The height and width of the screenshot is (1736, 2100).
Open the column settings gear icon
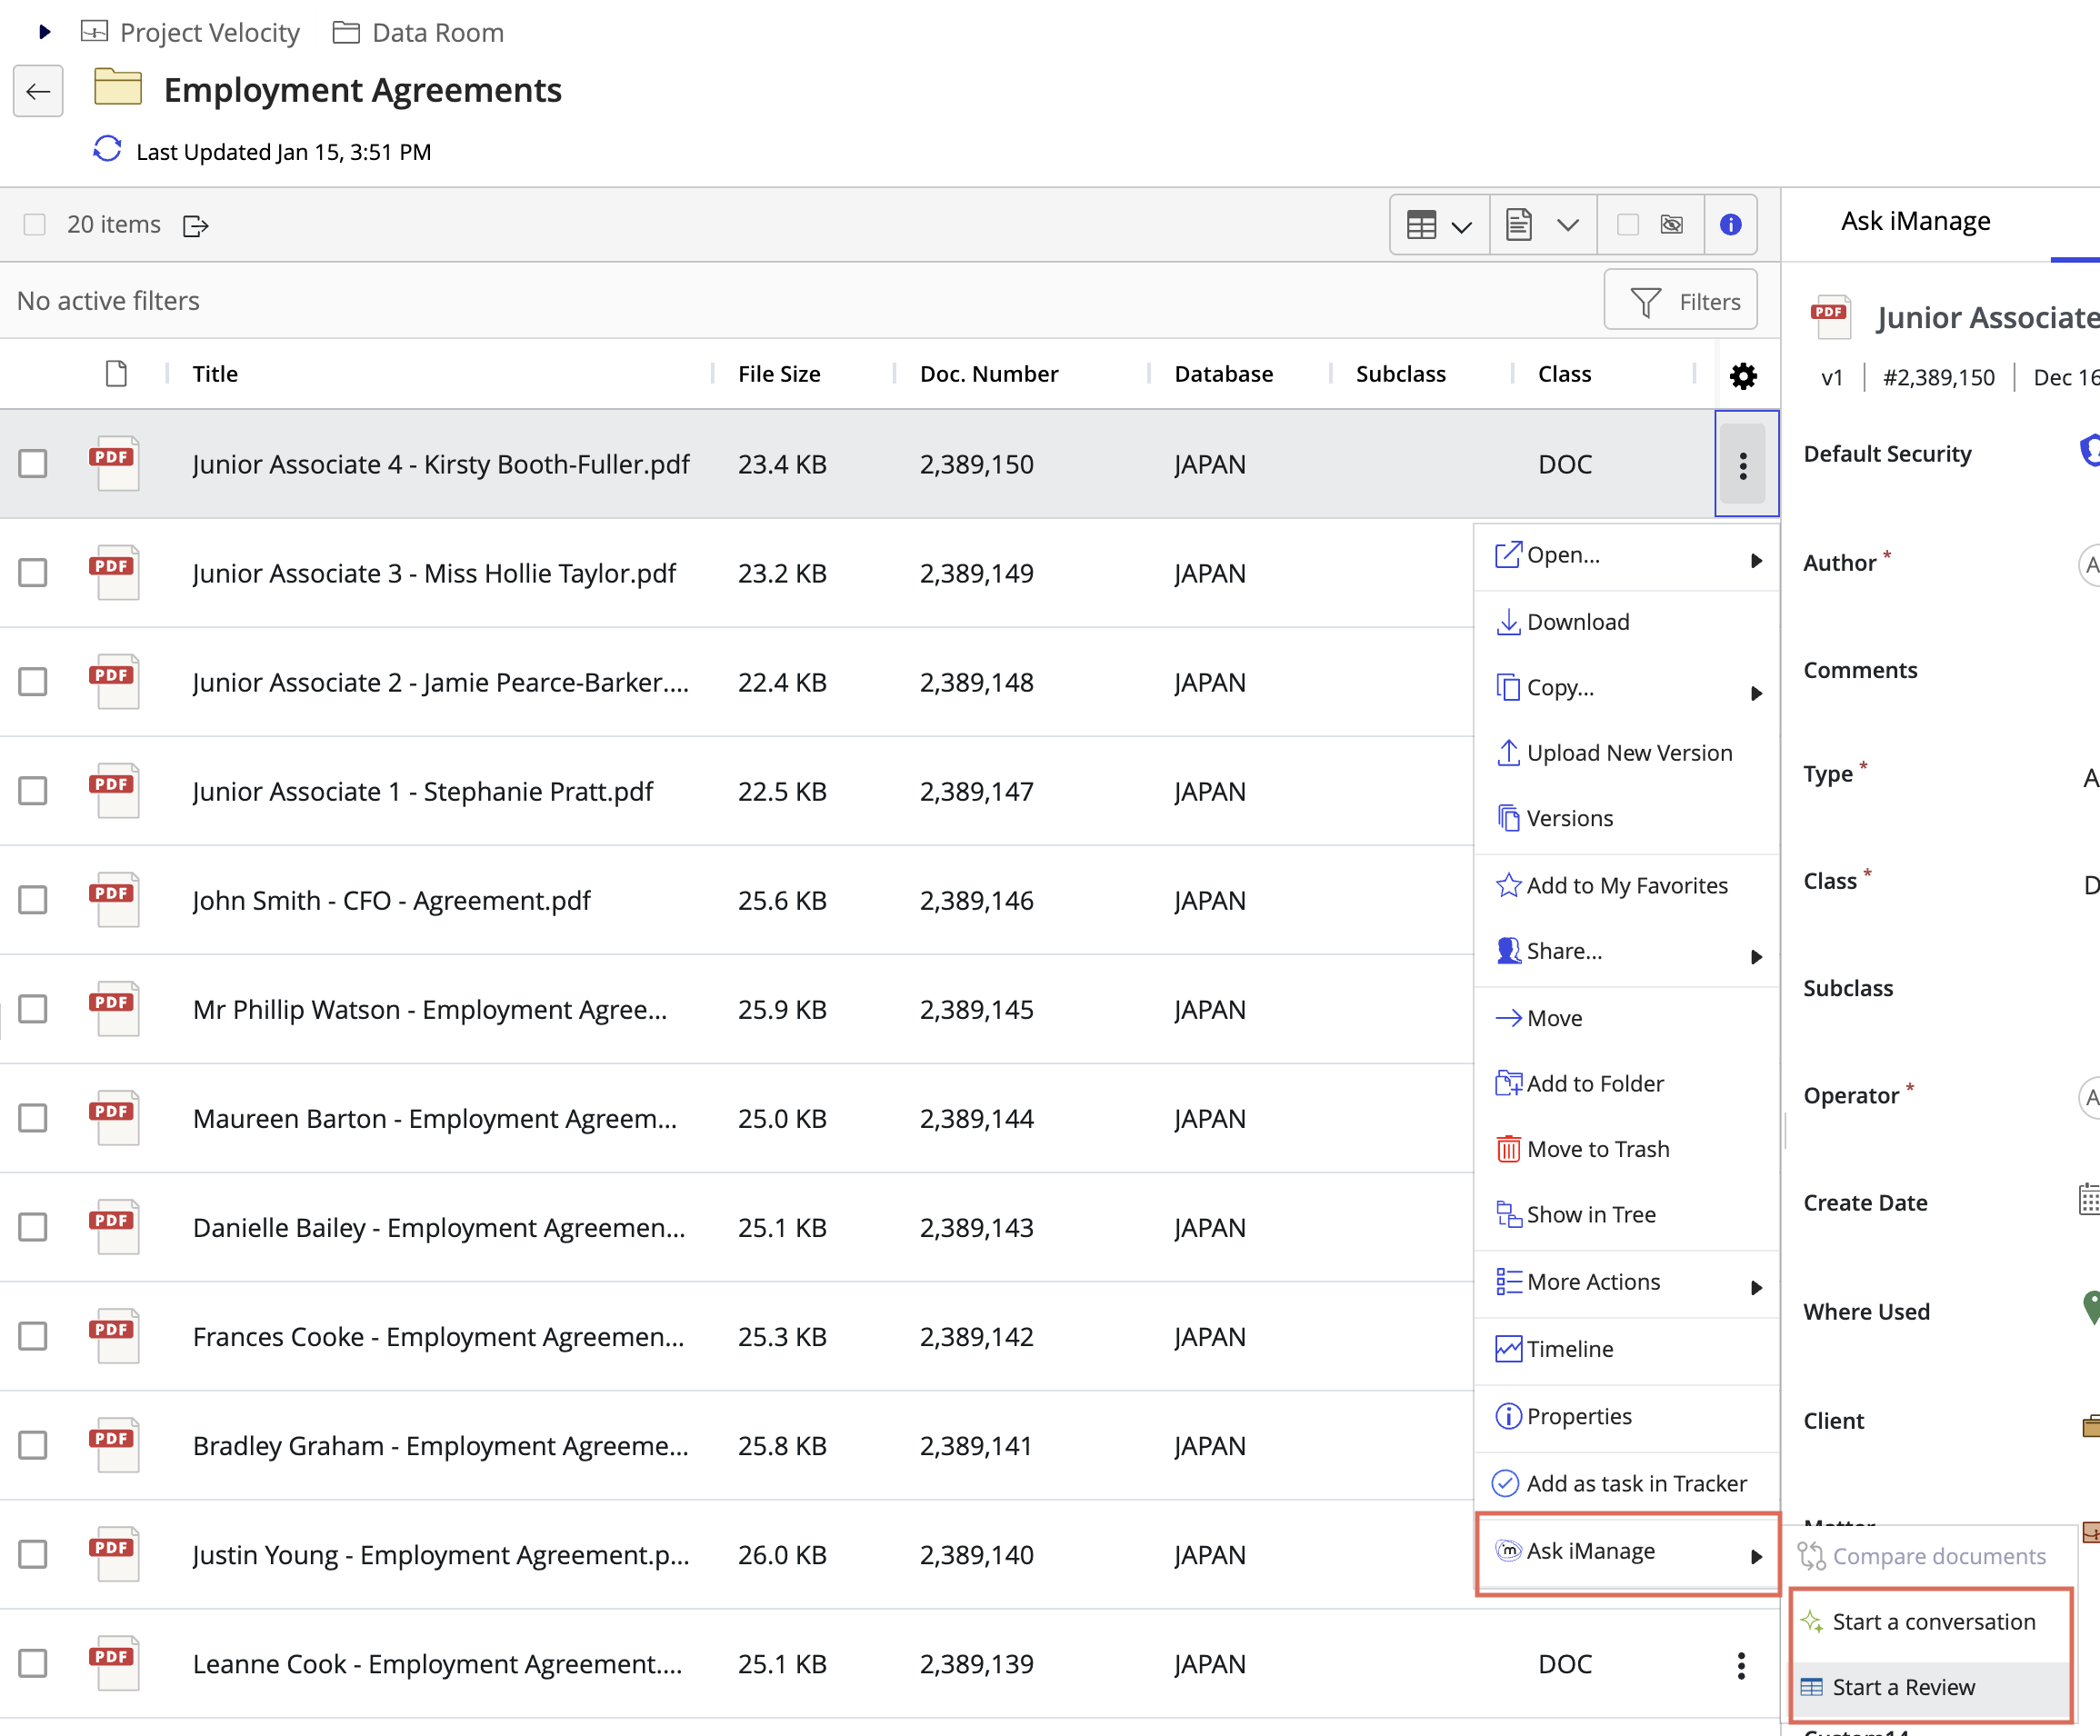pos(1743,376)
